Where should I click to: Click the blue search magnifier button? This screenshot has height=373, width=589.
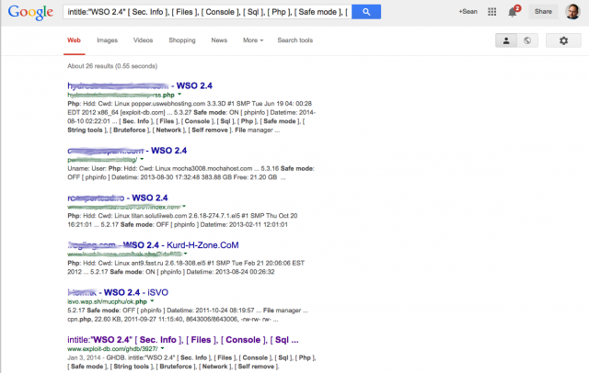click(366, 12)
